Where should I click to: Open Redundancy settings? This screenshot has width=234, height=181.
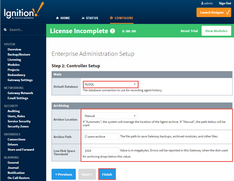point(16,75)
